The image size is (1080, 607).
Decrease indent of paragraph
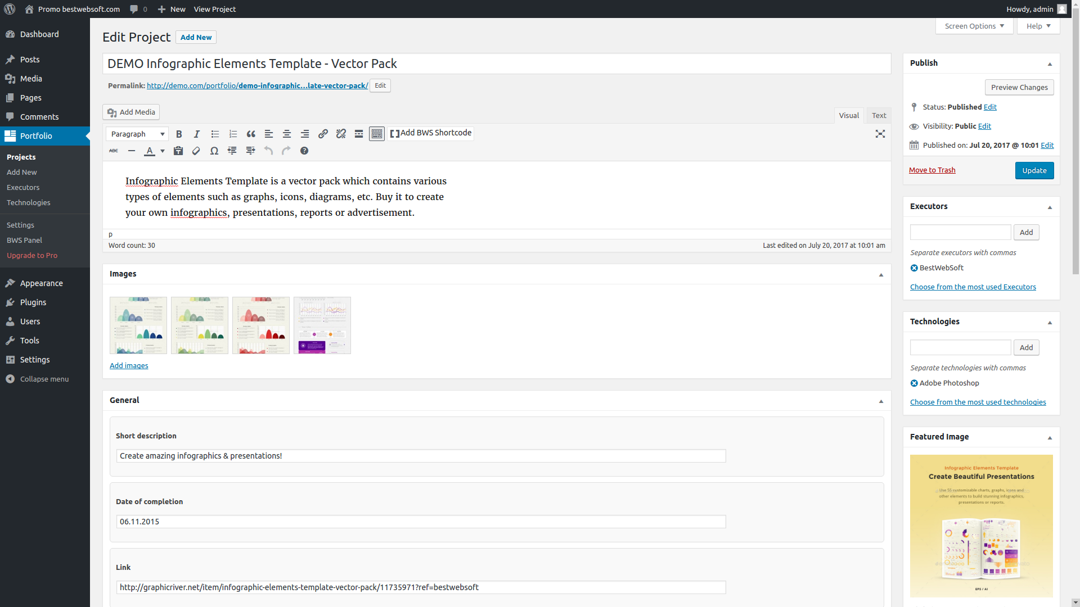[x=232, y=151]
